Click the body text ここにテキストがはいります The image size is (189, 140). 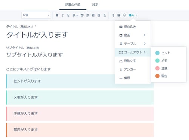coord(28,69)
